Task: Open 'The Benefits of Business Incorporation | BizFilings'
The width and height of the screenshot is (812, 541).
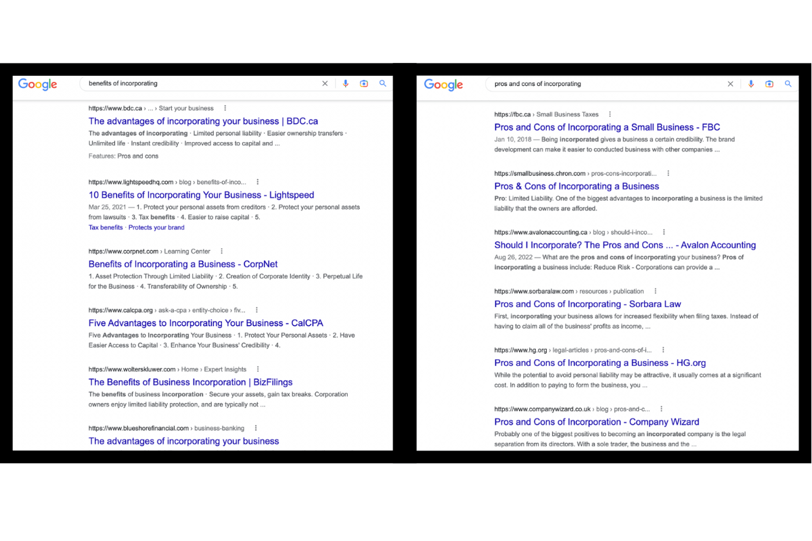Action: (190, 382)
